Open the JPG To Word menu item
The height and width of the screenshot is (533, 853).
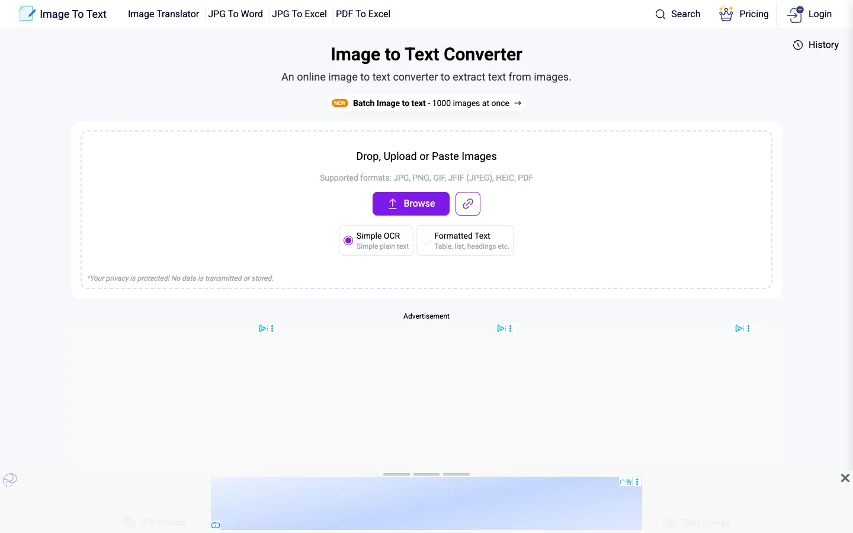[235, 14]
